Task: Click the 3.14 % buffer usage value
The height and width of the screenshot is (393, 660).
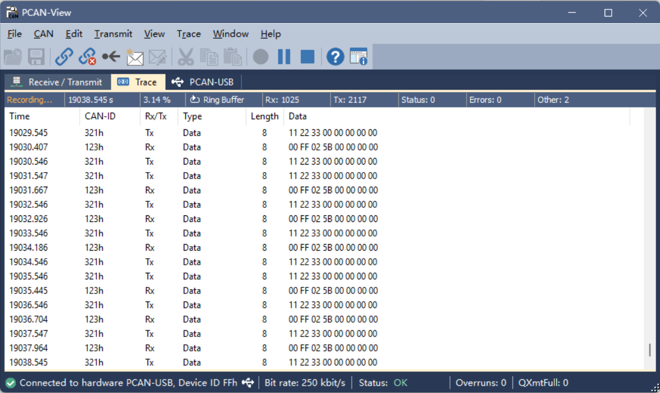Action: click(157, 100)
